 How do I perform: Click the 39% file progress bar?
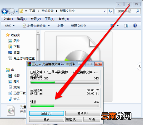(x=65, y=82)
